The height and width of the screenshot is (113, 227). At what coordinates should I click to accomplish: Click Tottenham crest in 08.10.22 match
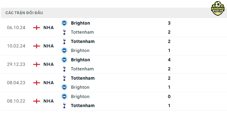coord(64,105)
